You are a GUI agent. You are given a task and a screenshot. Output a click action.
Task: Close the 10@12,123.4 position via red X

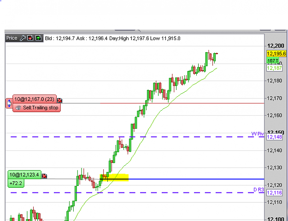44,176
